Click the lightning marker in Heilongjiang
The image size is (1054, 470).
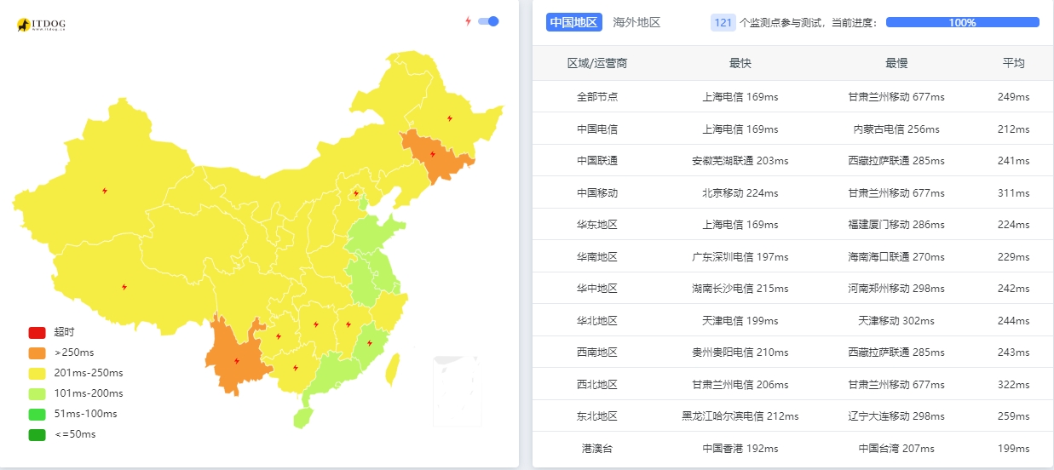click(x=450, y=118)
